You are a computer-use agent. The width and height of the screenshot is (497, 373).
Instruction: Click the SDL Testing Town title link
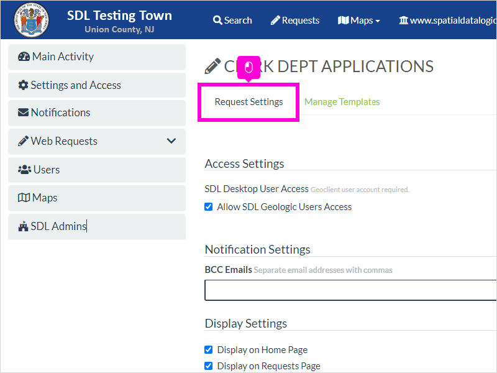tap(119, 15)
